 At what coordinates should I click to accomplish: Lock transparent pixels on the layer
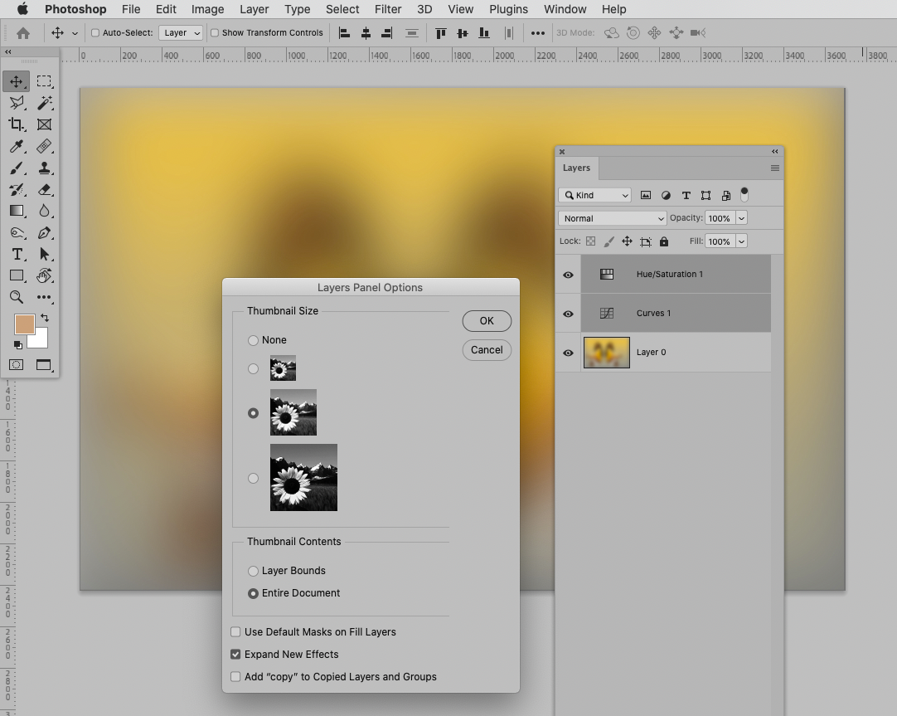(590, 241)
